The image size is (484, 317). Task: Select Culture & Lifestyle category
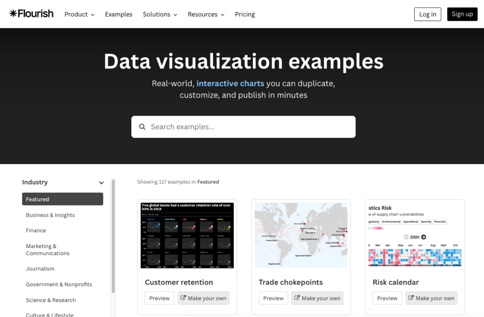(x=50, y=315)
